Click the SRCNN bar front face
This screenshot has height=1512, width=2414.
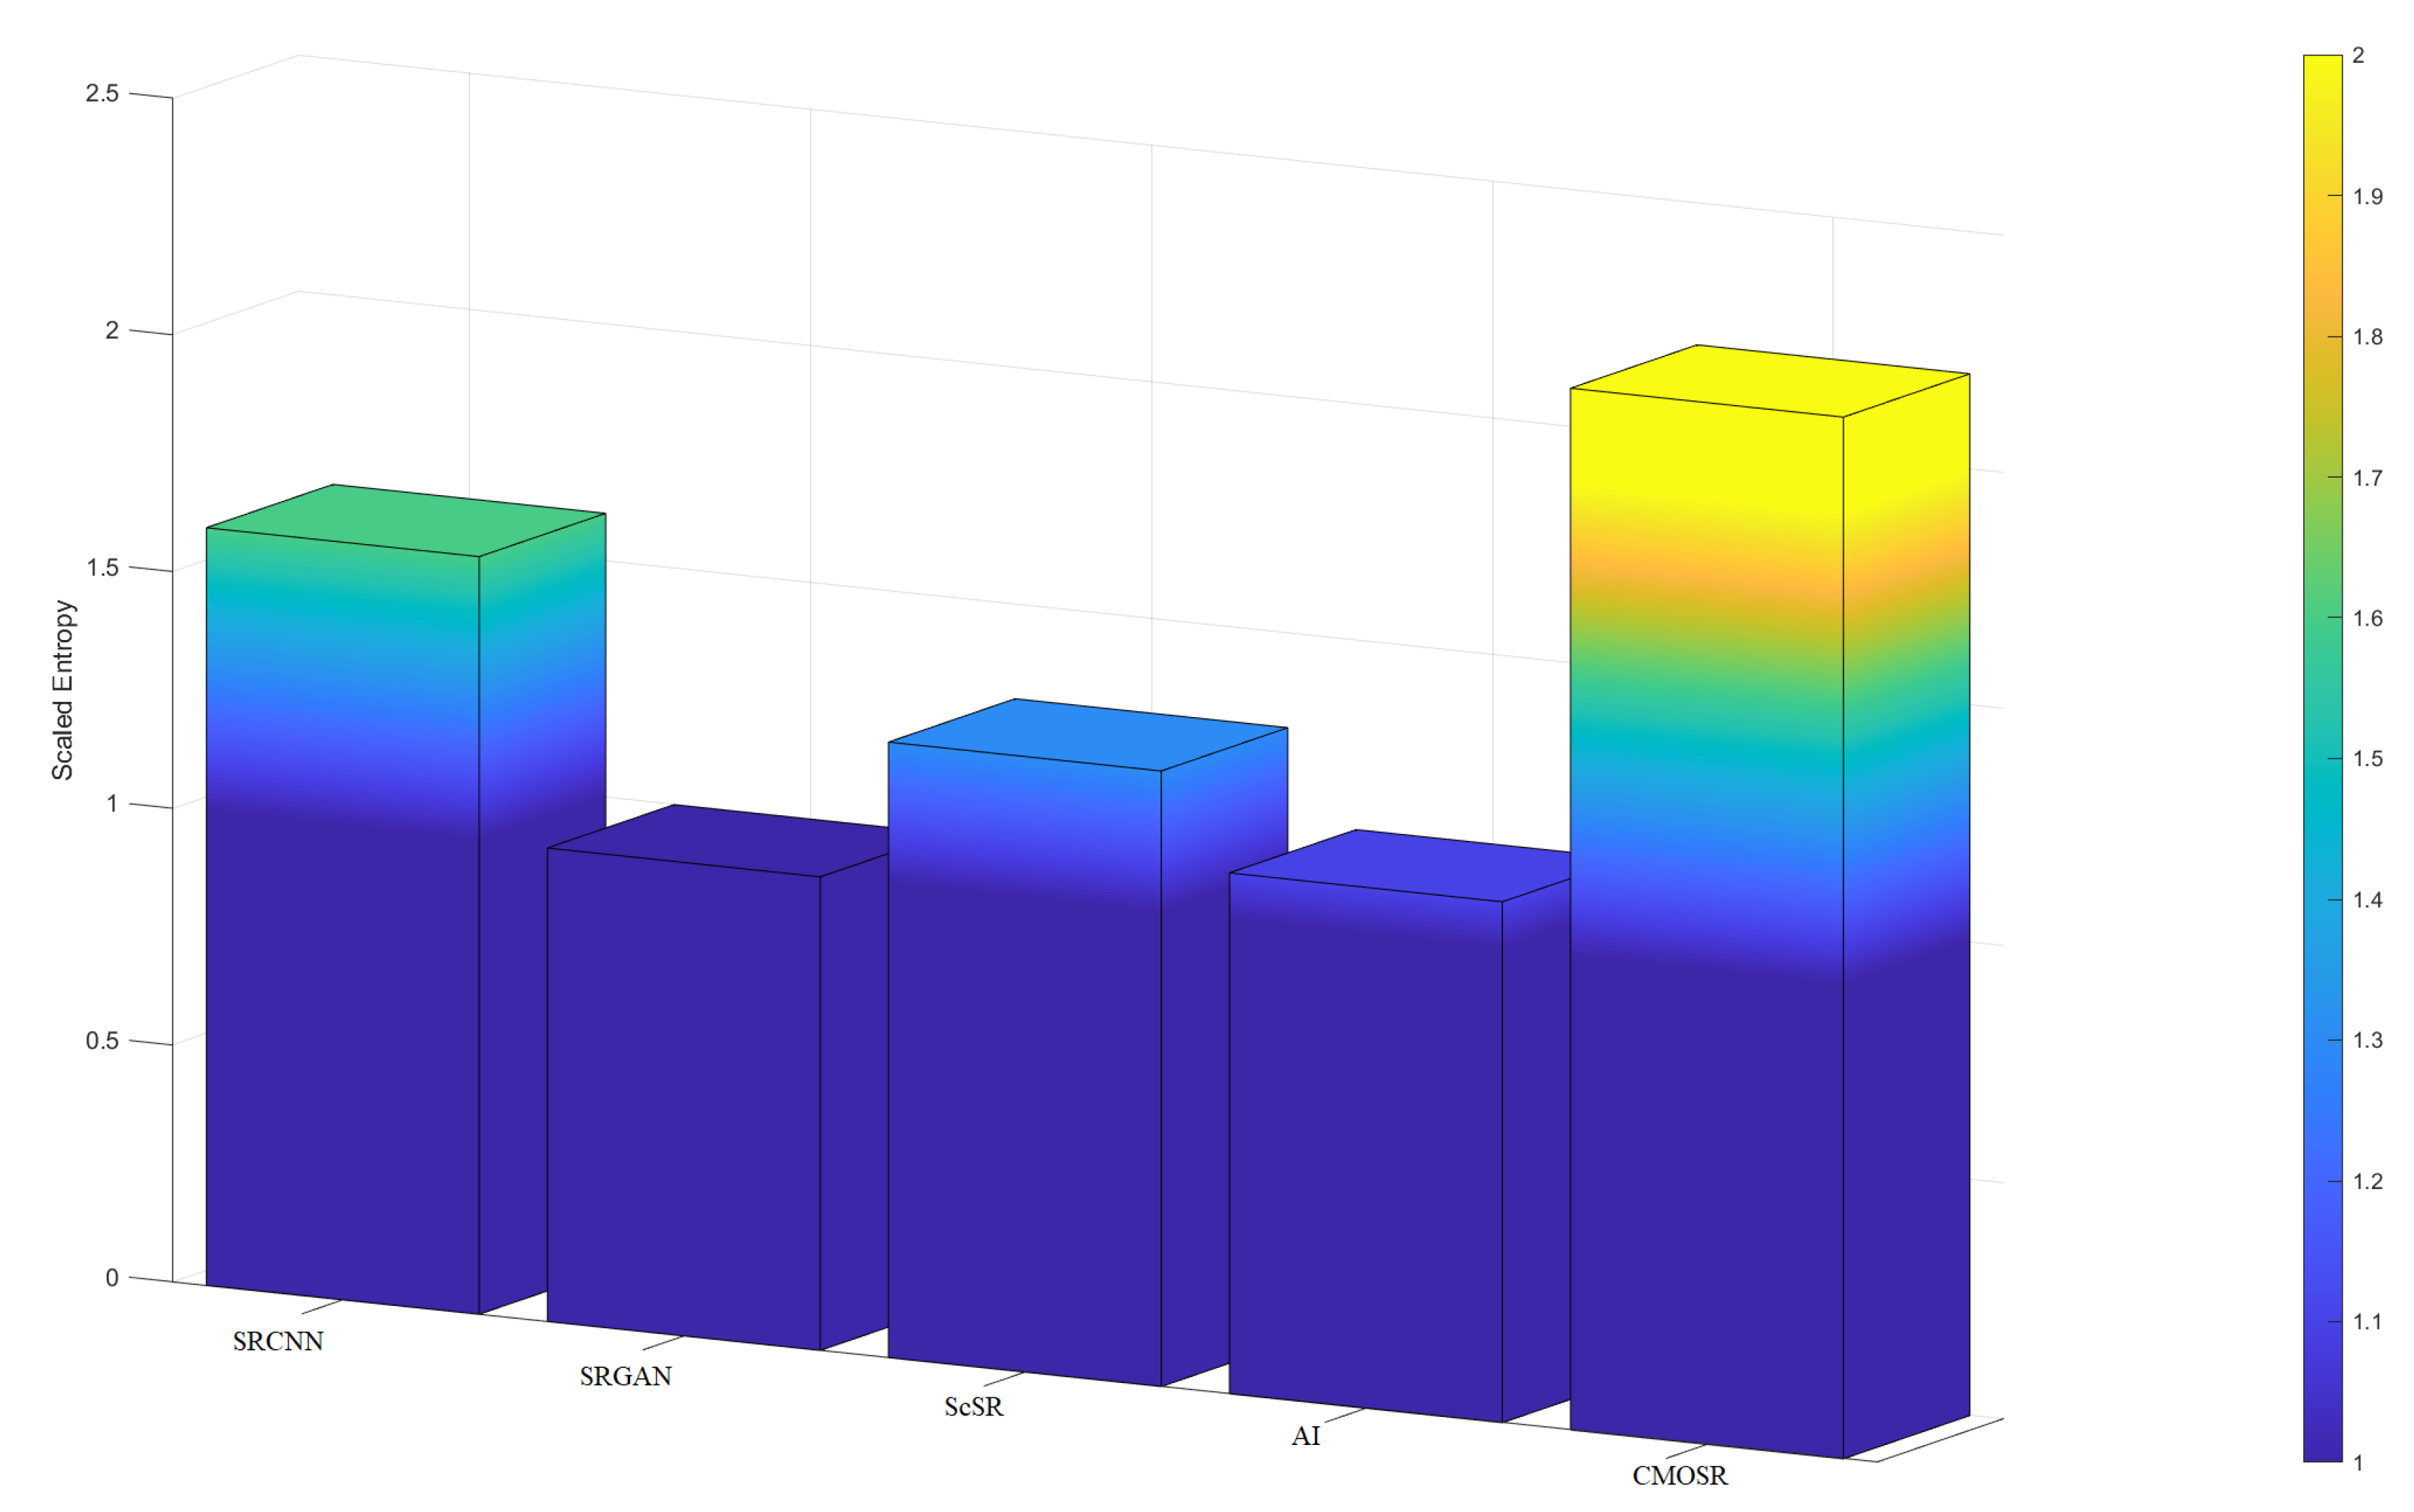[x=342, y=920]
